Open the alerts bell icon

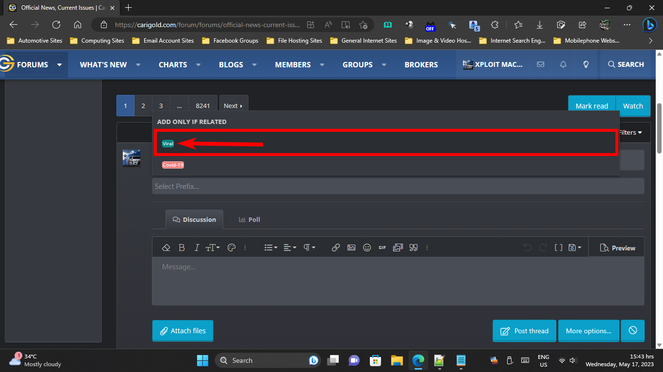click(563, 64)
